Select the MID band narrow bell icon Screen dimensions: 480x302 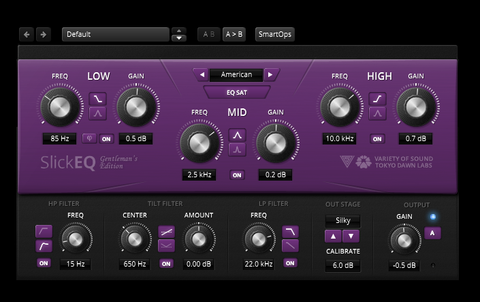(x=237, y=149)
